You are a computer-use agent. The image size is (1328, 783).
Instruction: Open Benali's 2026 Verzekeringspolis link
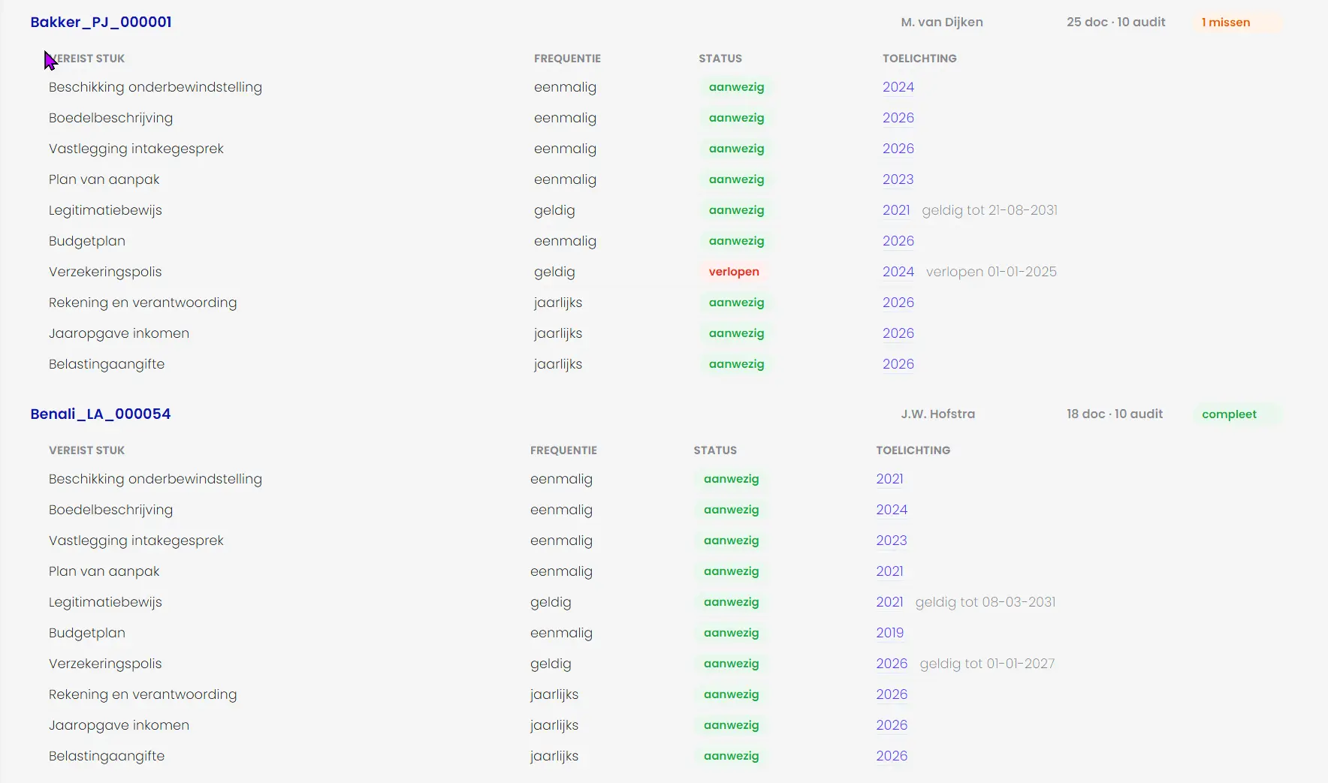click(892, 664)
